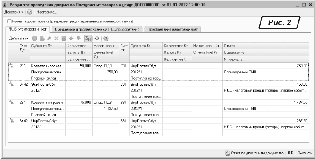
Task: Click the help icon in table toolbar
Action: click(x=106, y=39)
